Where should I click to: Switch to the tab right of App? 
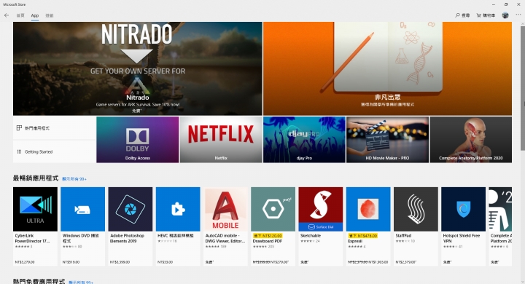pyautogui.click(x=50, y=15)
